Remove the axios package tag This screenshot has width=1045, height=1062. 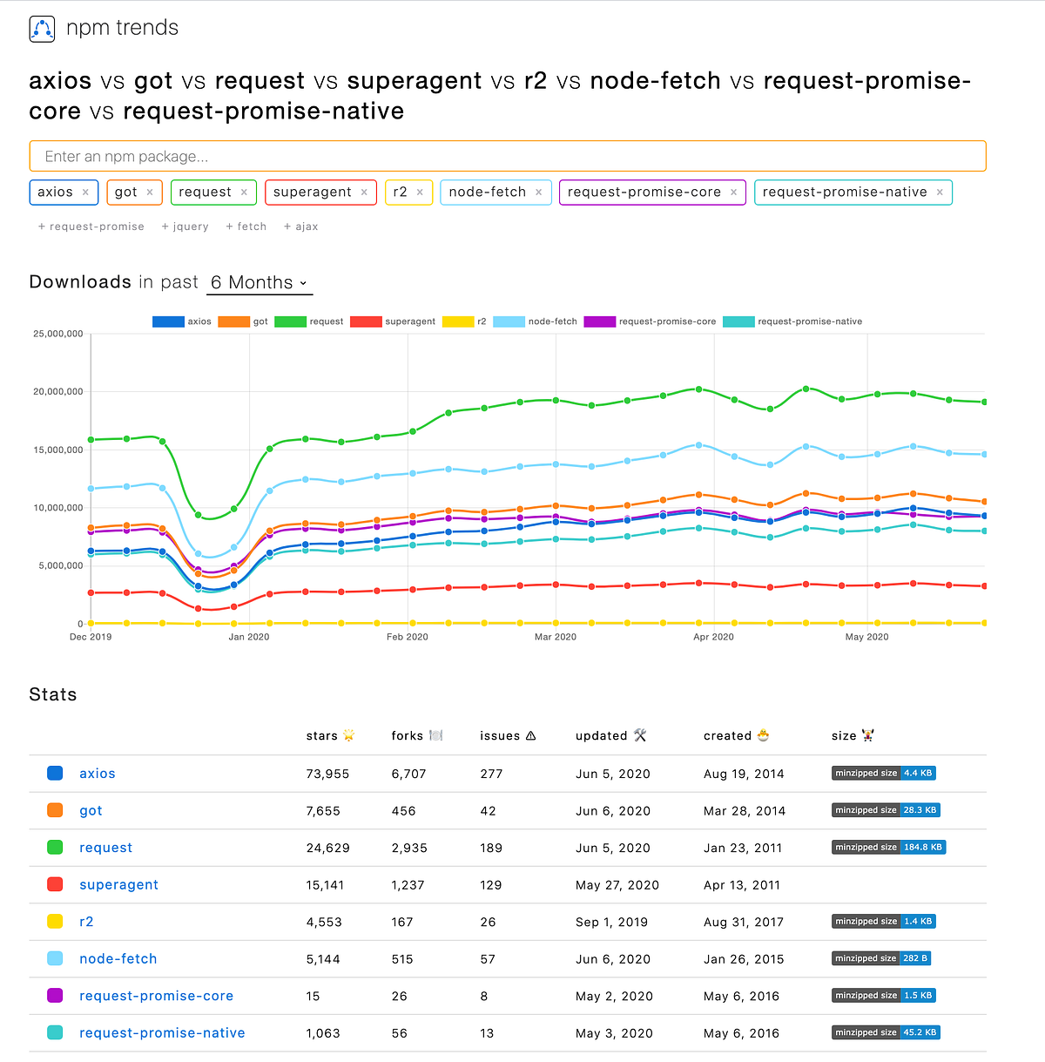pyautogui.click(x=85, y=192)
